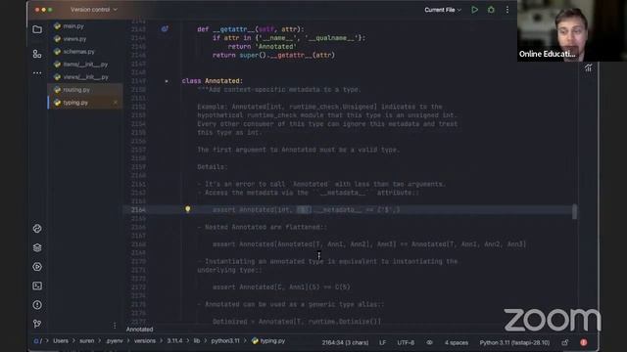Click the 'def __getattr__' method name
The width and height of the screenshot is (627, 352).
[233, 29]
